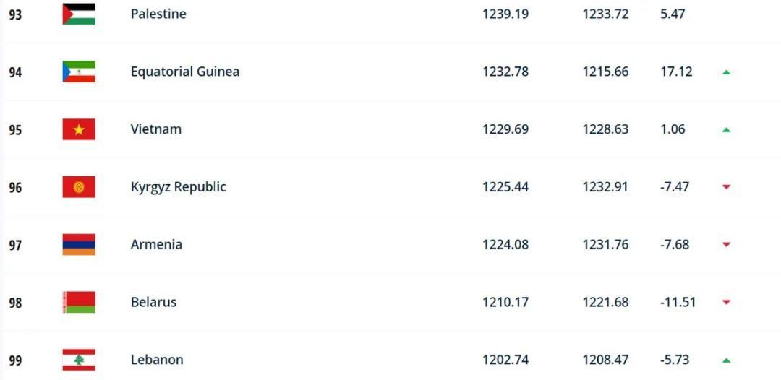Open the Palestine team link

click(x=158, y=14)
